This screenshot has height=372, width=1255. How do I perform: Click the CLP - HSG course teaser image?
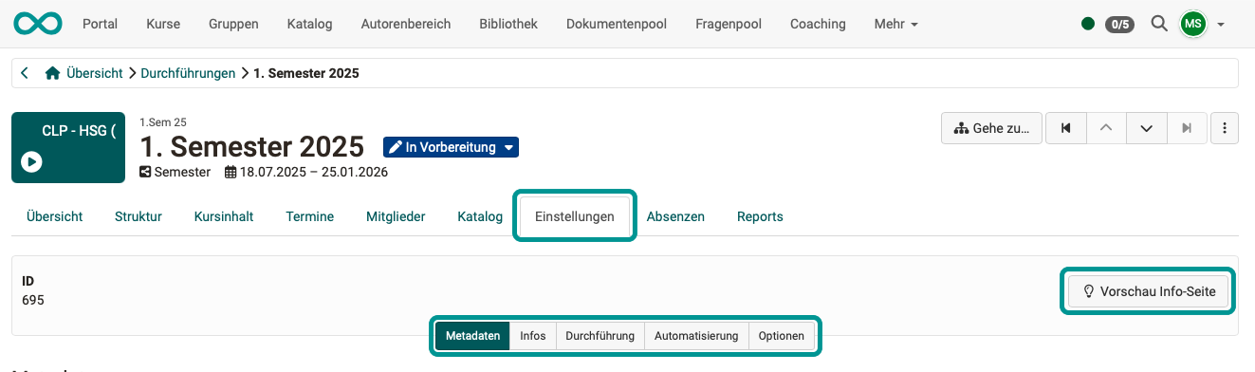68,147
